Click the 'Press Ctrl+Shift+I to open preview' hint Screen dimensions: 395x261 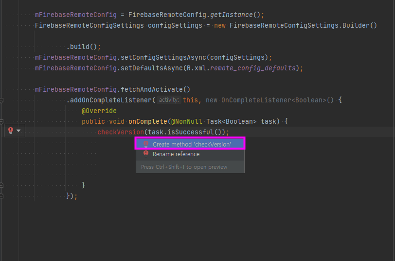(184, 167)
